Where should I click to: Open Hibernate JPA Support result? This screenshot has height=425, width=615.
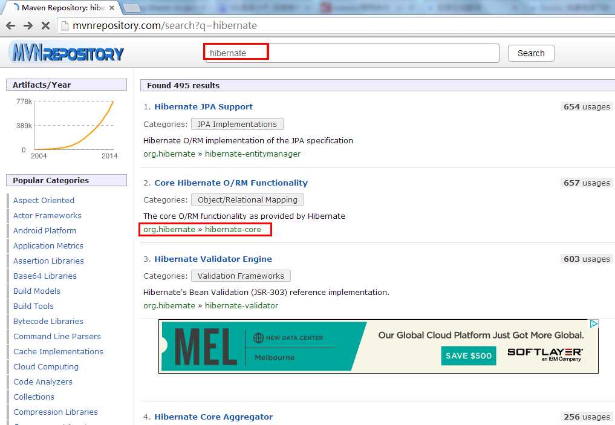pyautogui.click(x=204, y=106)
